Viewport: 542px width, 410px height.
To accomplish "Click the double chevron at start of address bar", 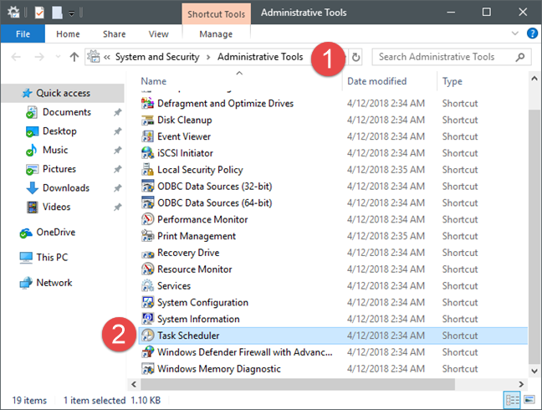I will 107,57.
